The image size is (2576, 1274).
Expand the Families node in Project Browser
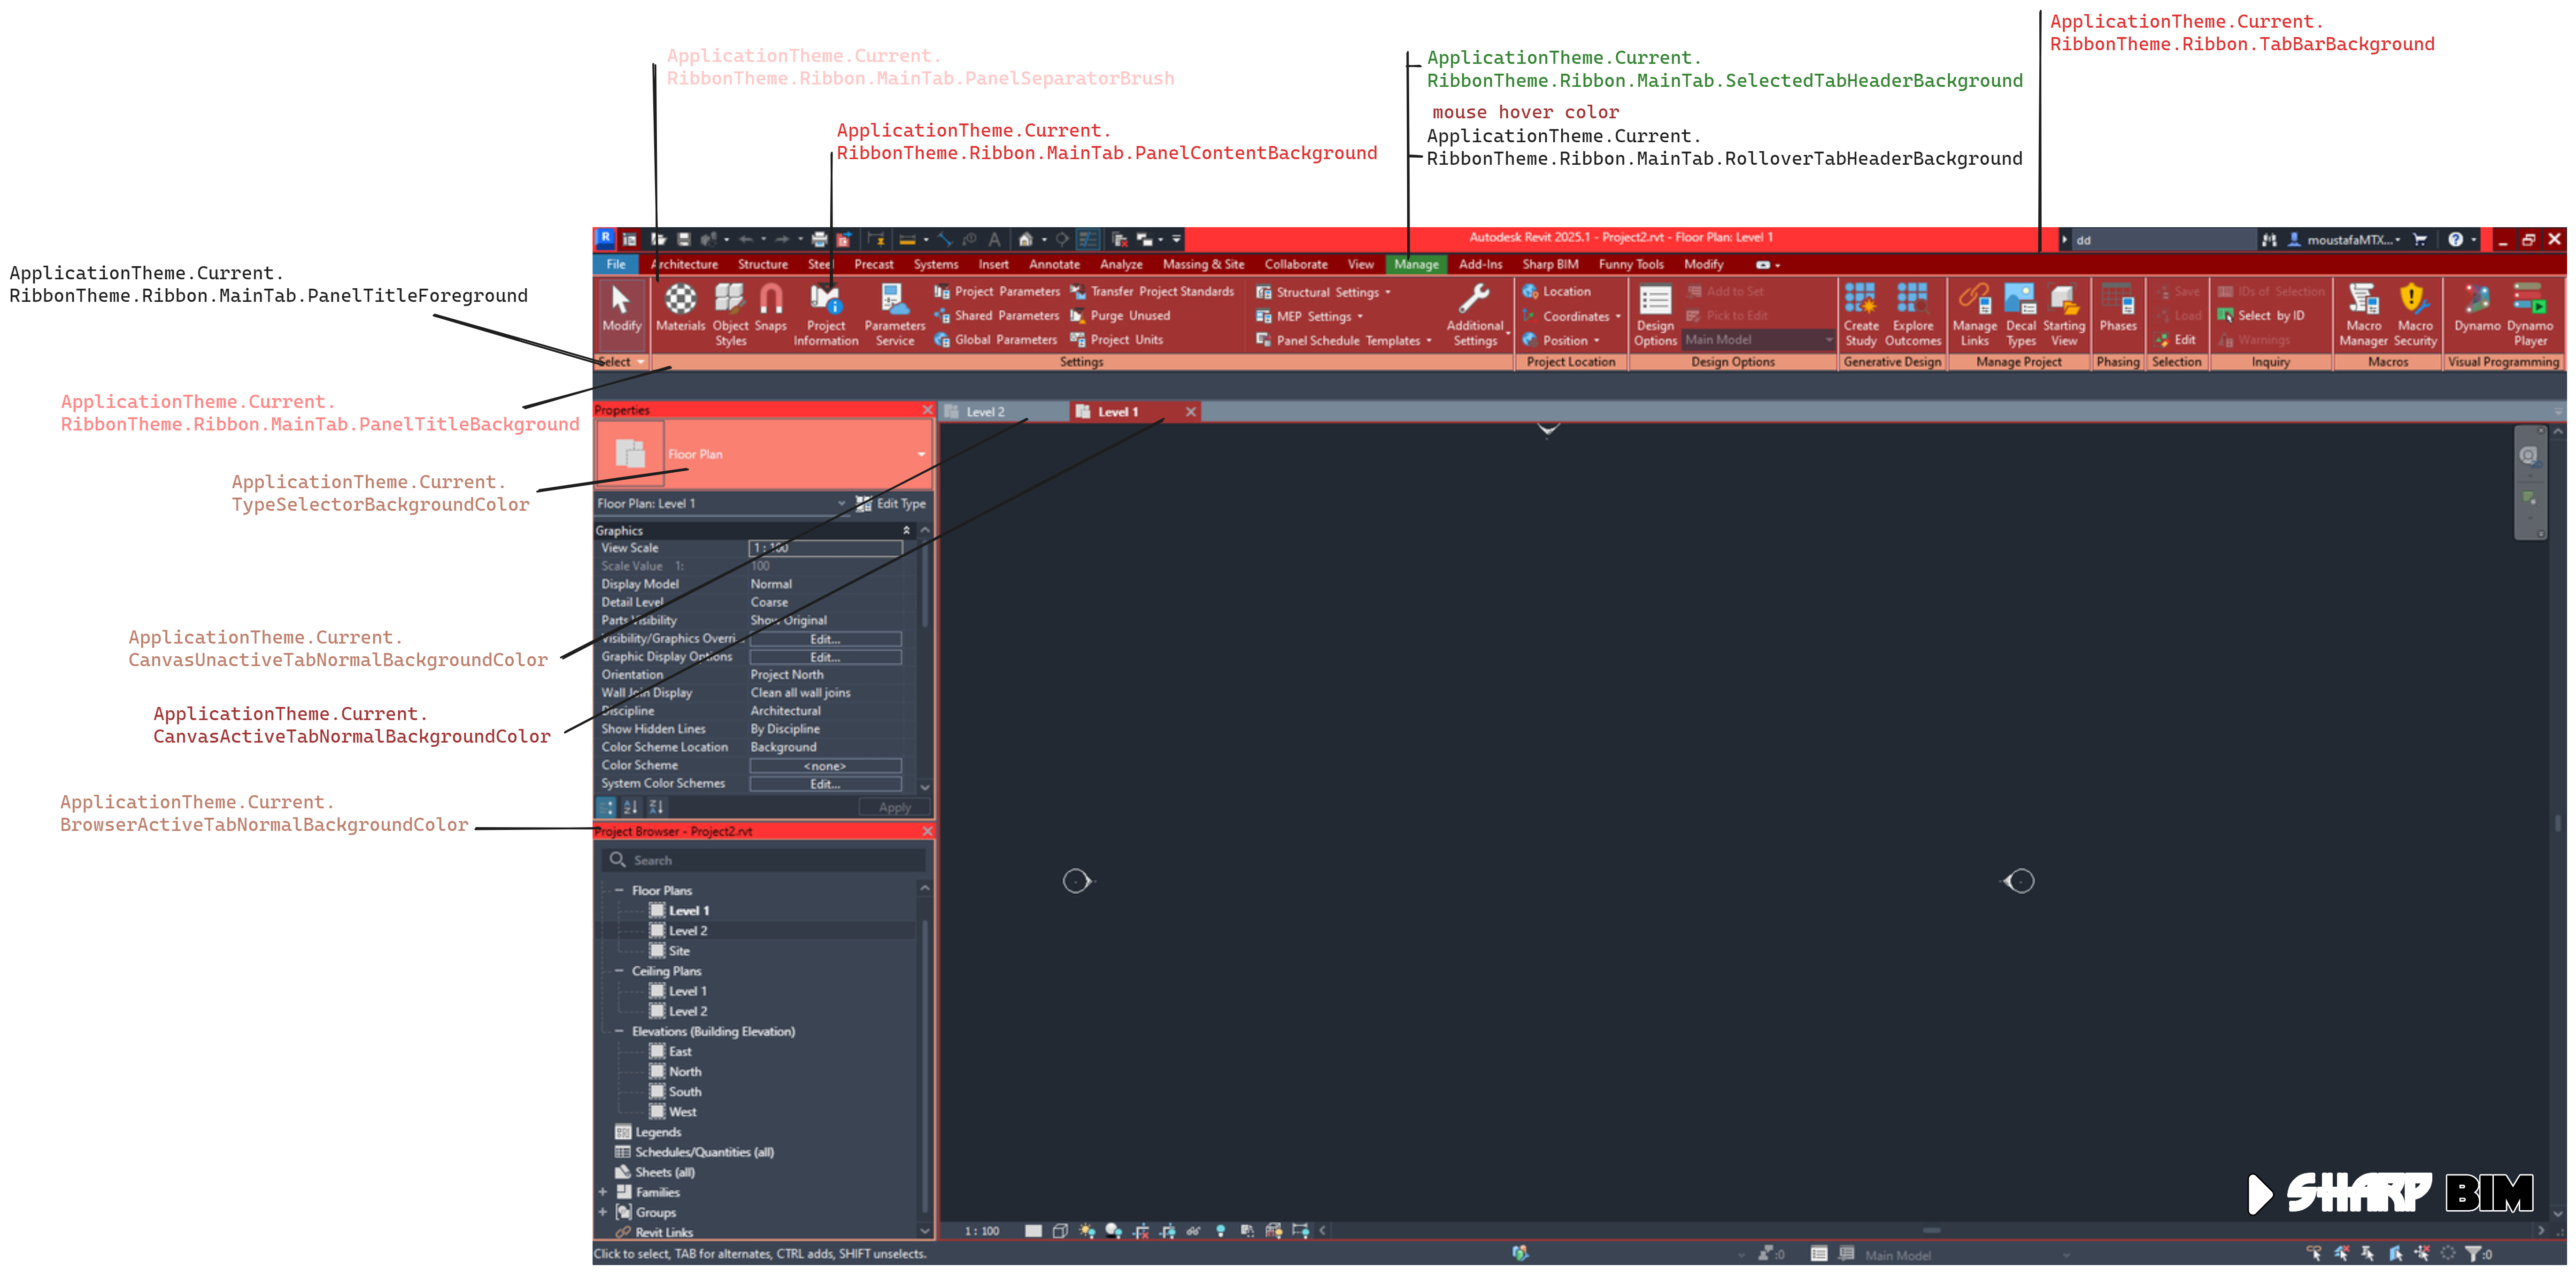[603, 1192]
